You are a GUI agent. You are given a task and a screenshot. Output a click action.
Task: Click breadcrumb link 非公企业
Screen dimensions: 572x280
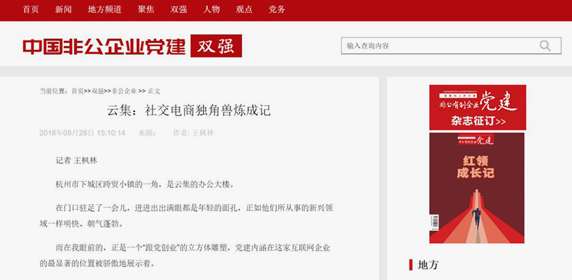pos(124,91)
